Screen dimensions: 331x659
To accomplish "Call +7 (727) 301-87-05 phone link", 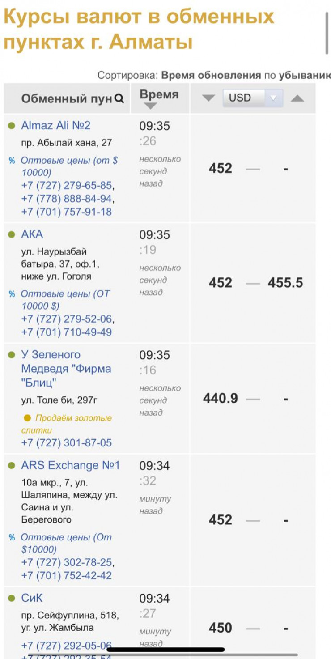I will (x=66, y=443).
